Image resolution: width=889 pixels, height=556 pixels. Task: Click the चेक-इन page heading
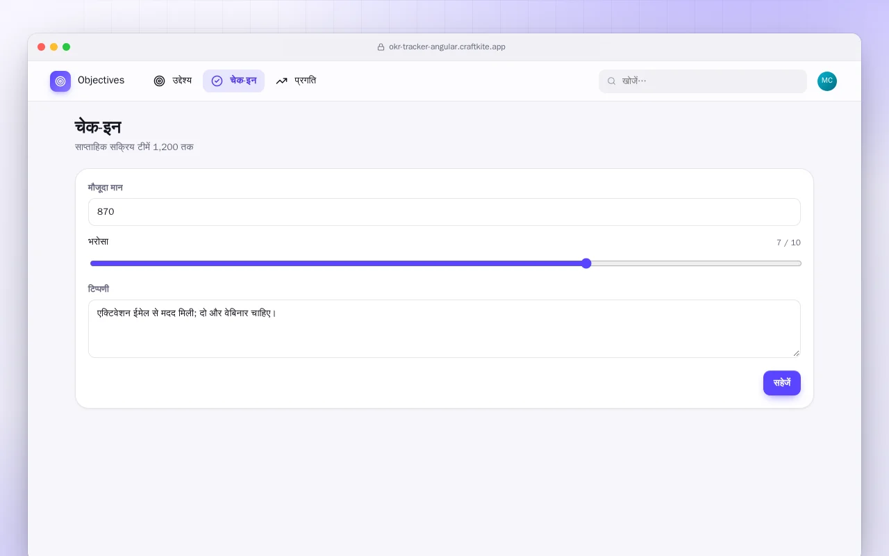point(98,127)
